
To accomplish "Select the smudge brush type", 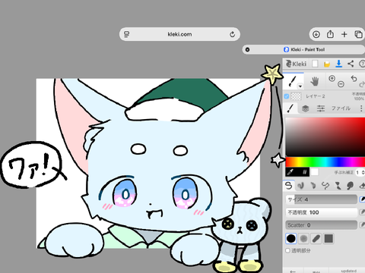I will coord(350,186).
